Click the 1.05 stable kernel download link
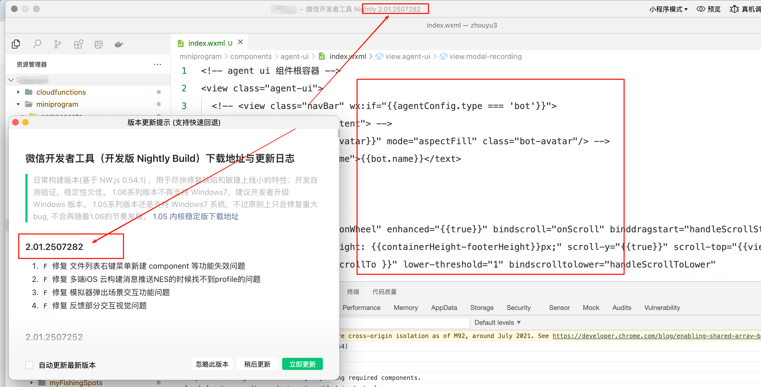Screen dimensions: 761x387 coord(196,216)
